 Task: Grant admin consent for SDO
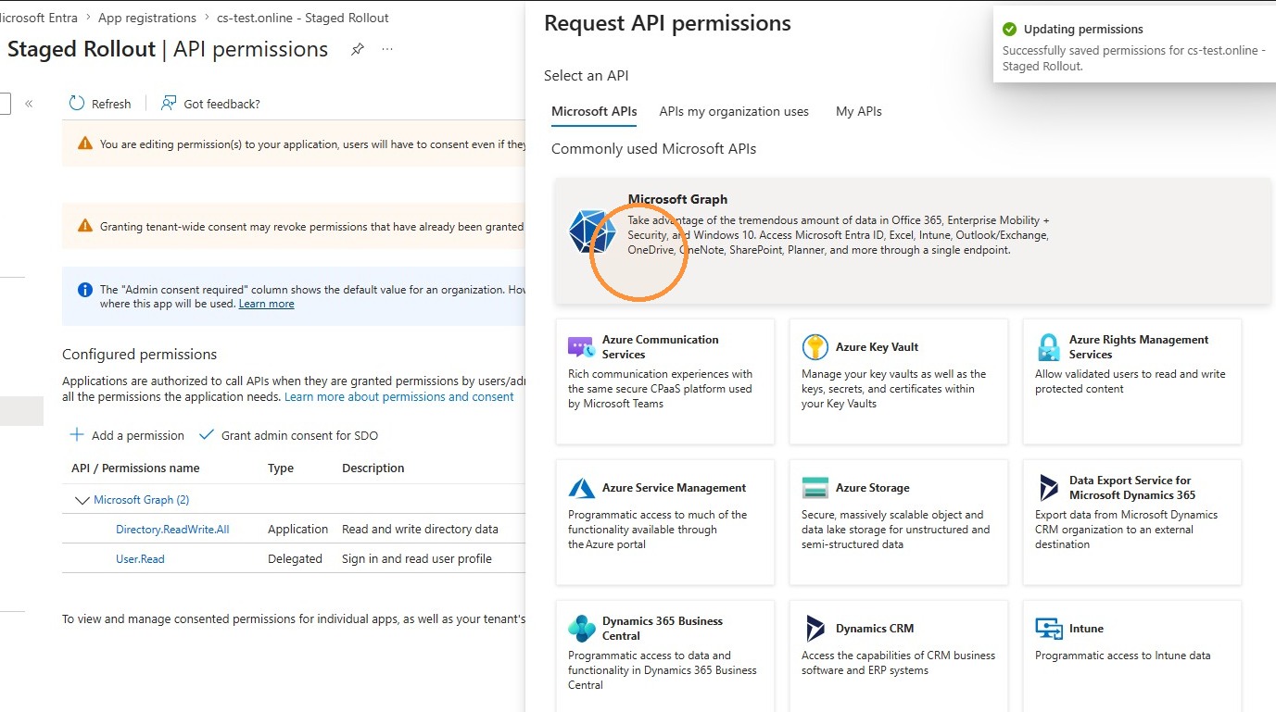tap(288, 435)
